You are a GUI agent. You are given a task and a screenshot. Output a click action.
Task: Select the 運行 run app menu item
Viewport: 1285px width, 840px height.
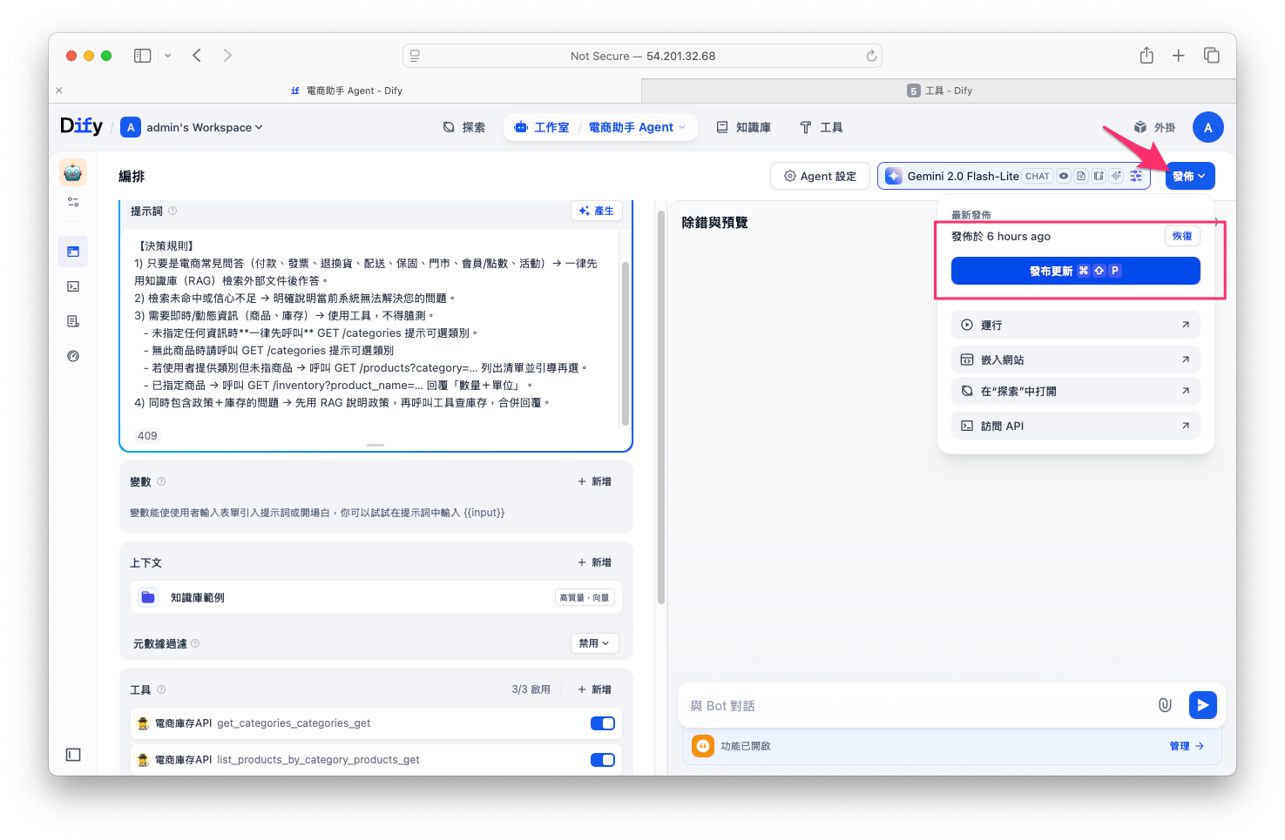tap(1075, 325)
